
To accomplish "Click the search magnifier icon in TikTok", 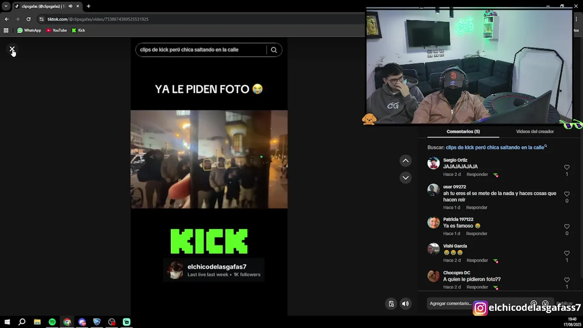I will 274,50.
